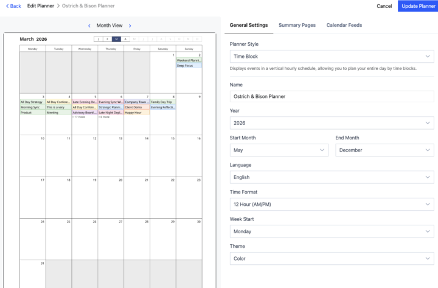The image size is (438, 288).
Task: Click the Deep Focus event on March 2
Action: (x=189, y=66)
